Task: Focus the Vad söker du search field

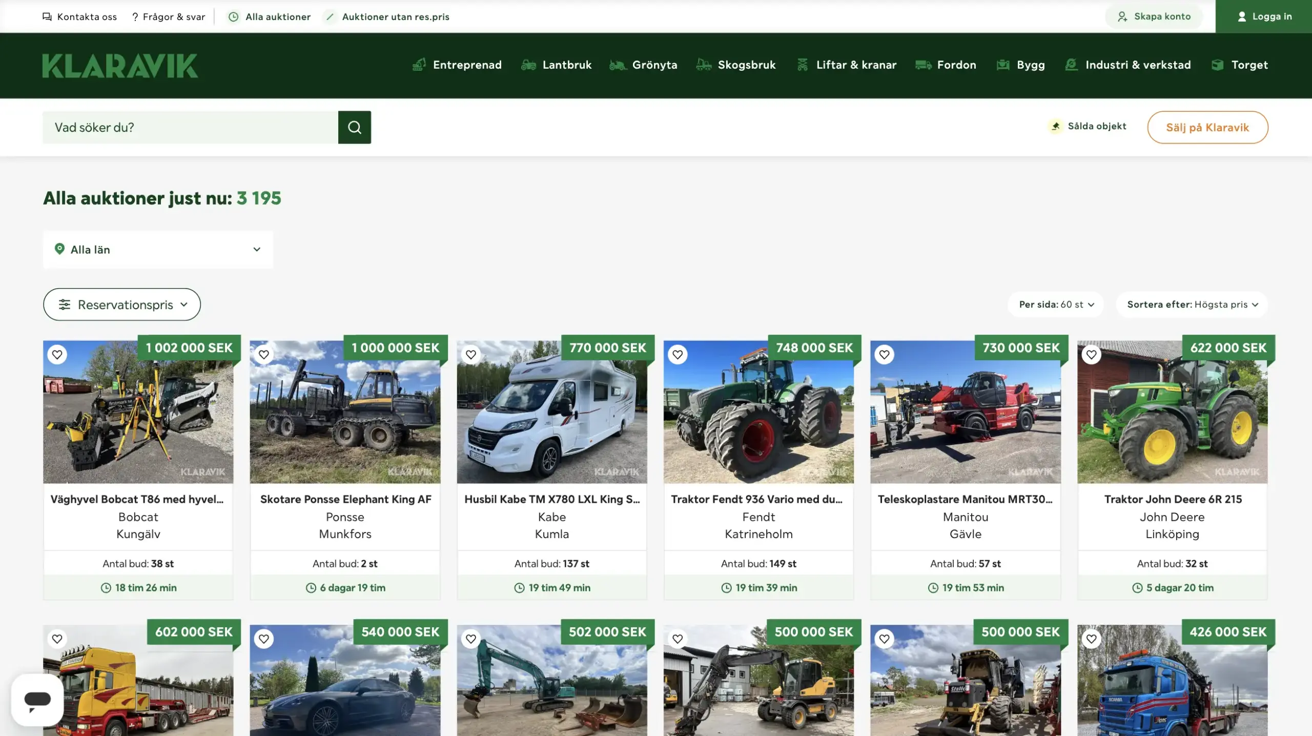Action: pos(190,127)
